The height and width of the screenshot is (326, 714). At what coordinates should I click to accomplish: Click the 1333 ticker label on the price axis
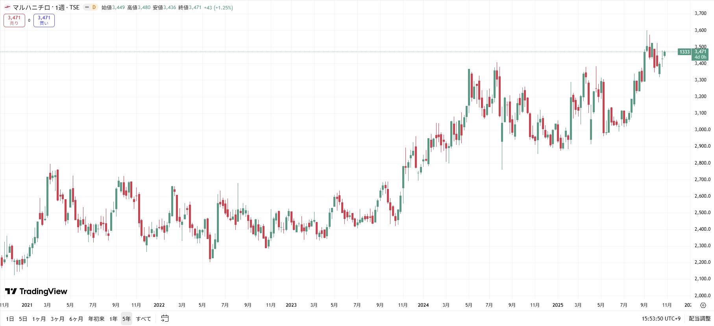click(684, 52)
